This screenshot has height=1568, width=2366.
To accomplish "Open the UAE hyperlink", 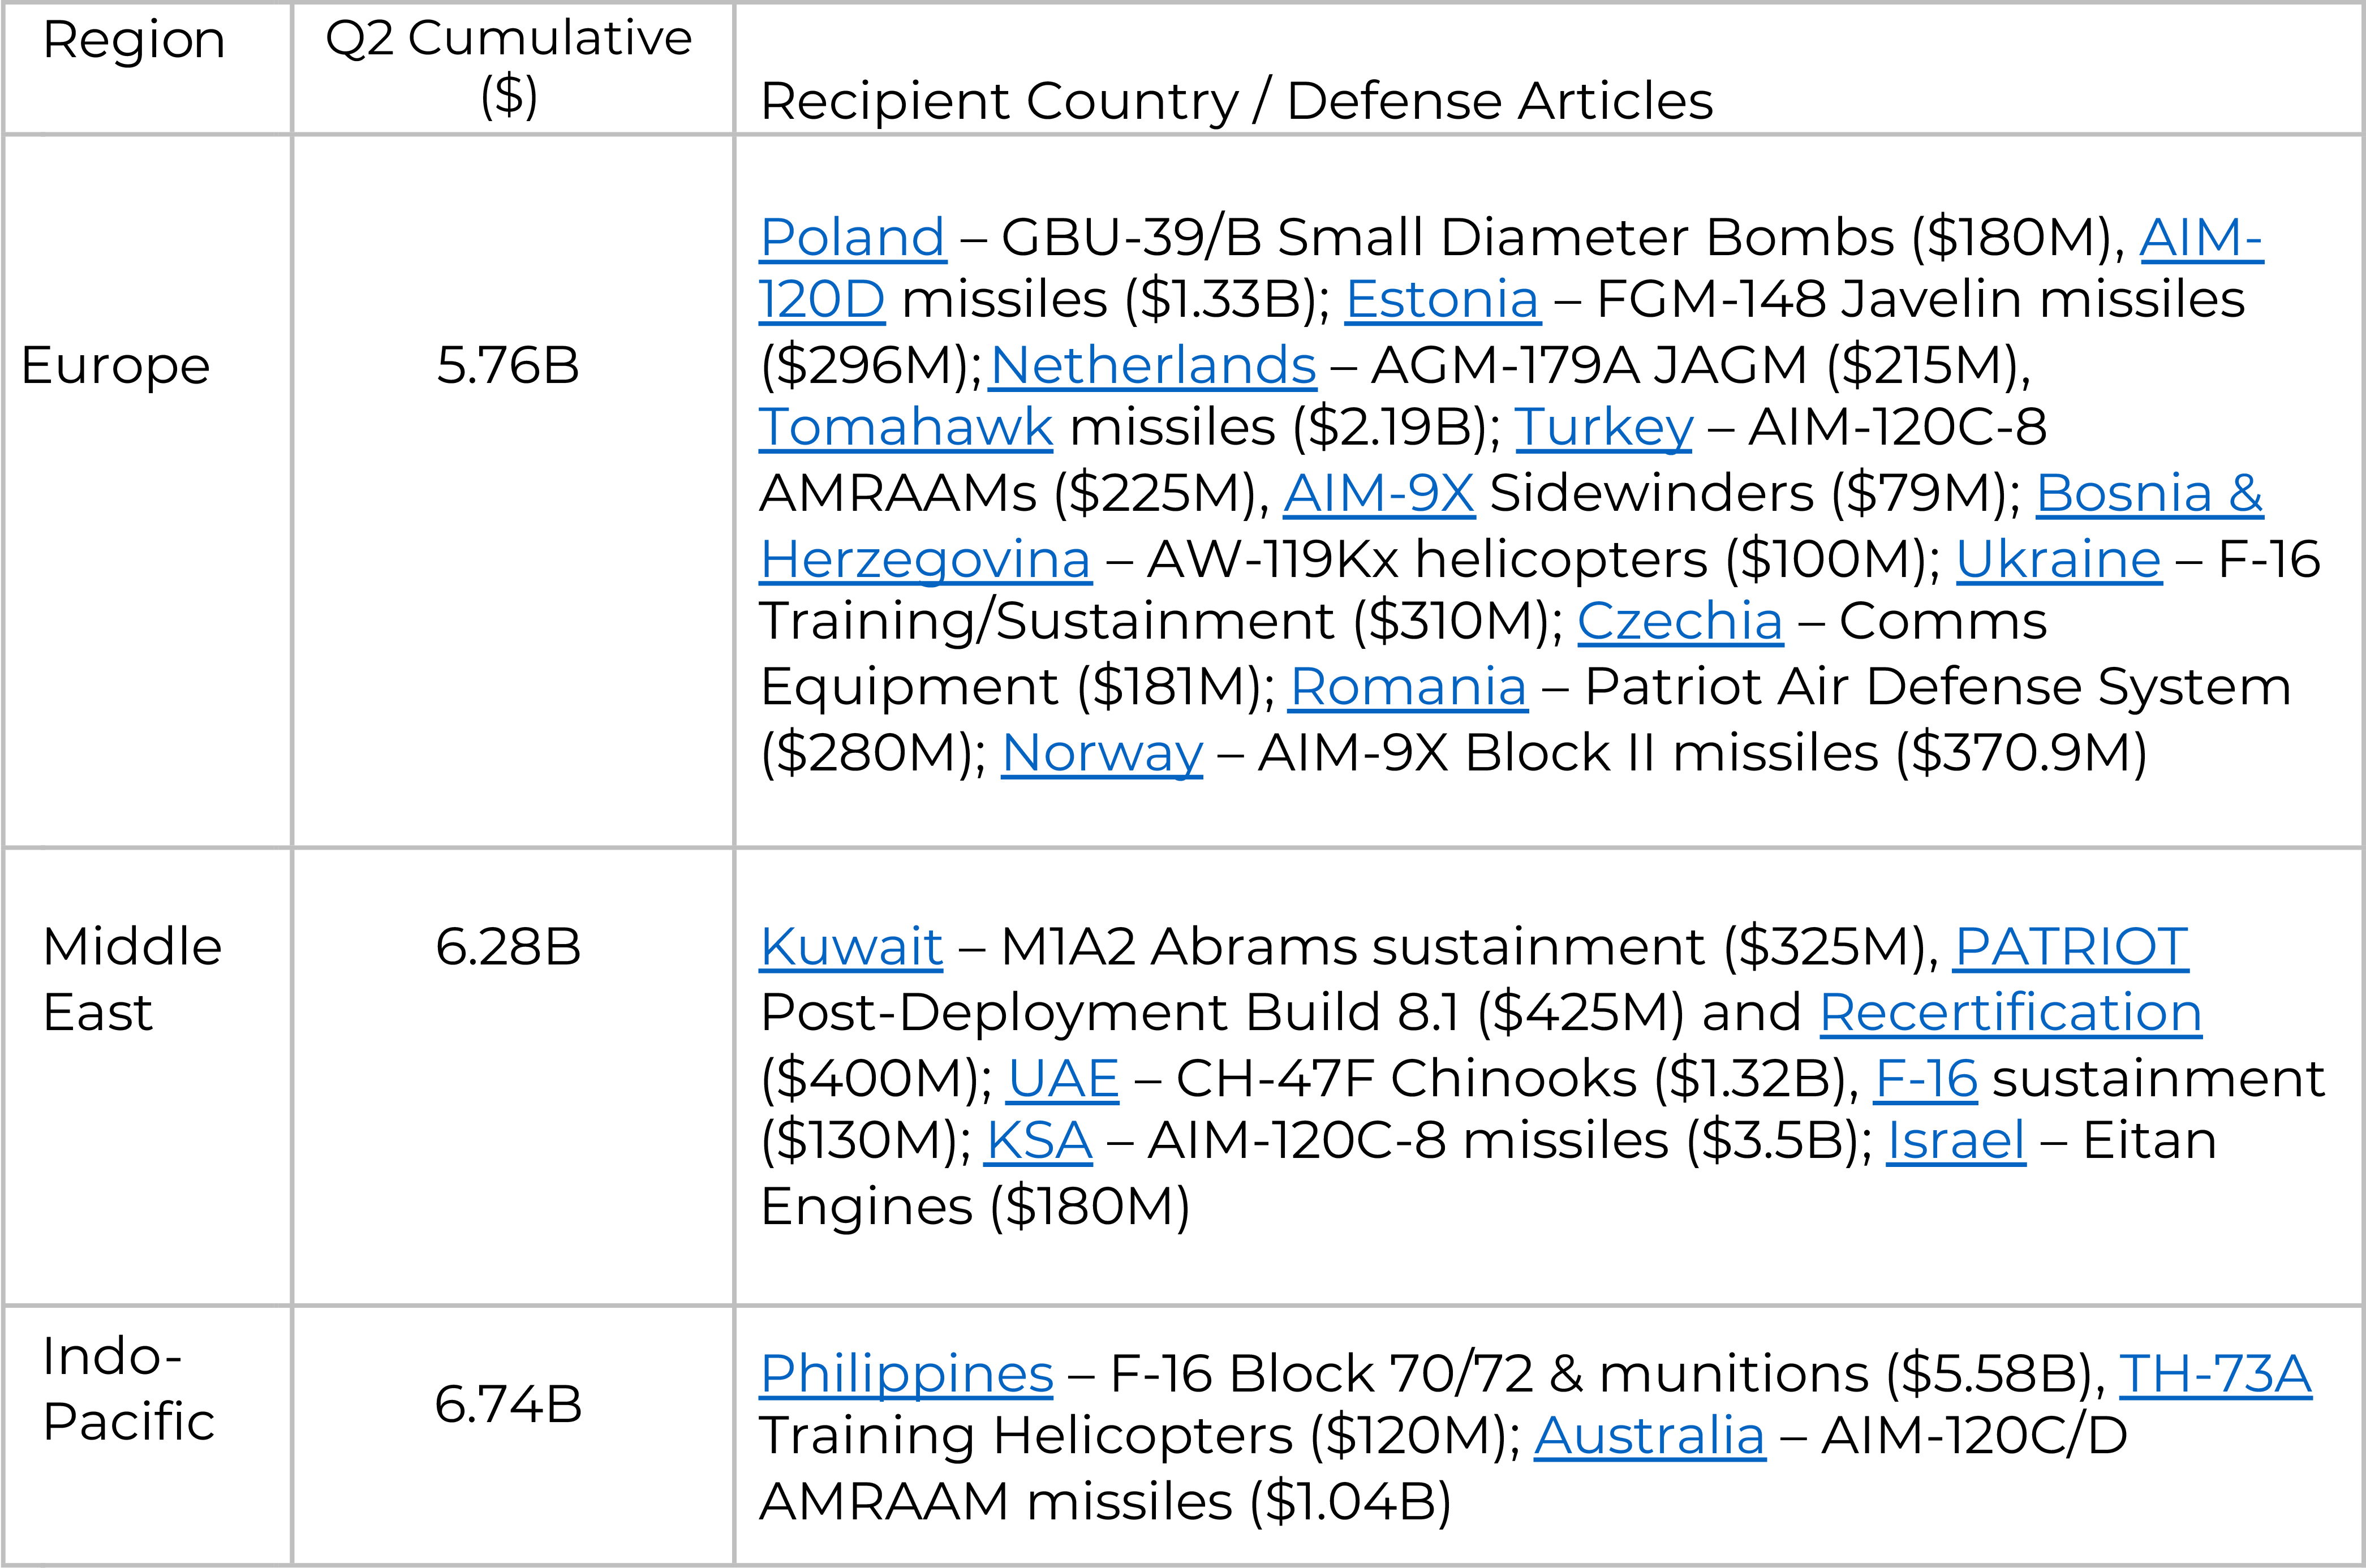I will click(1063, 1080).
